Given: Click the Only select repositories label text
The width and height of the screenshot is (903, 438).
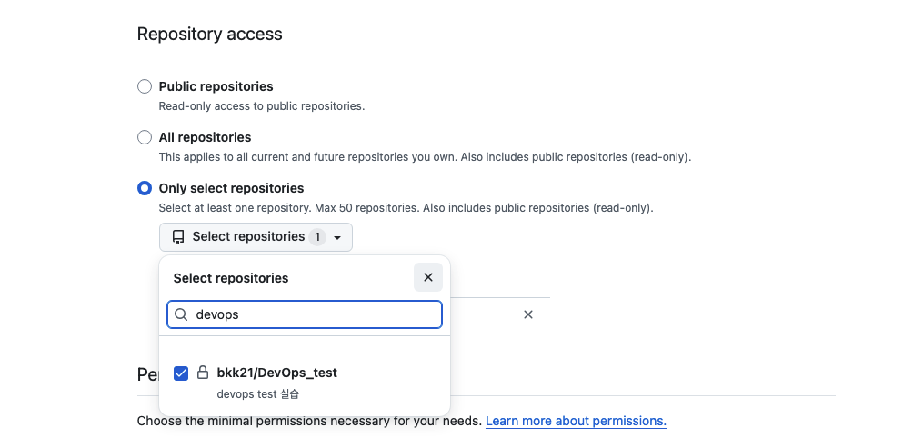Looking at the screenshot, I should tap(231, 188).
